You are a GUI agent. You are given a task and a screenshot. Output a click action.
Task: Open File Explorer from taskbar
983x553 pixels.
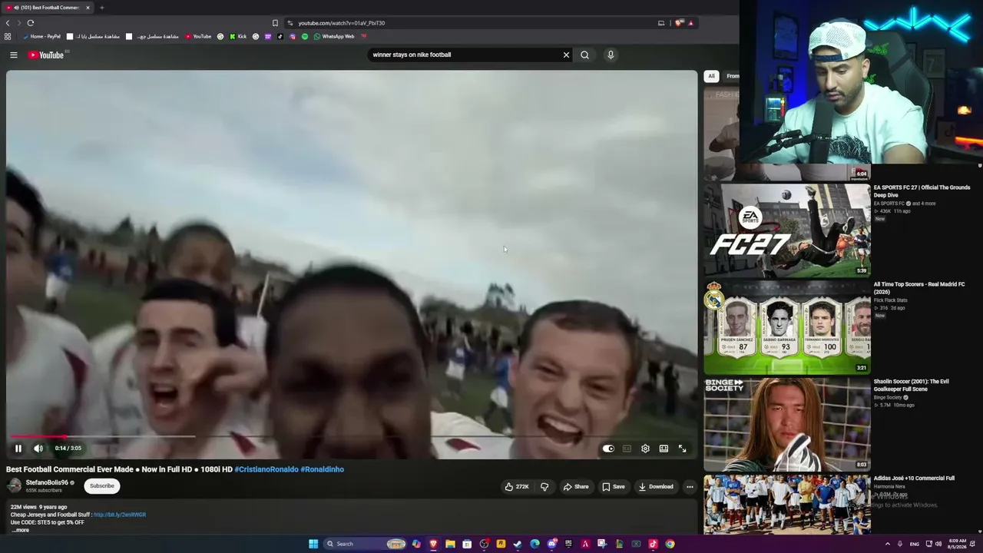[x=450, y=544]
